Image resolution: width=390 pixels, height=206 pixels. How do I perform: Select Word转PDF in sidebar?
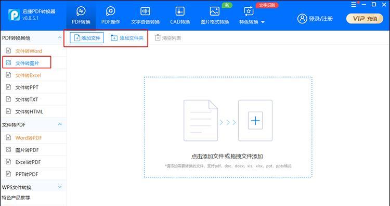[x=33, y=137]
